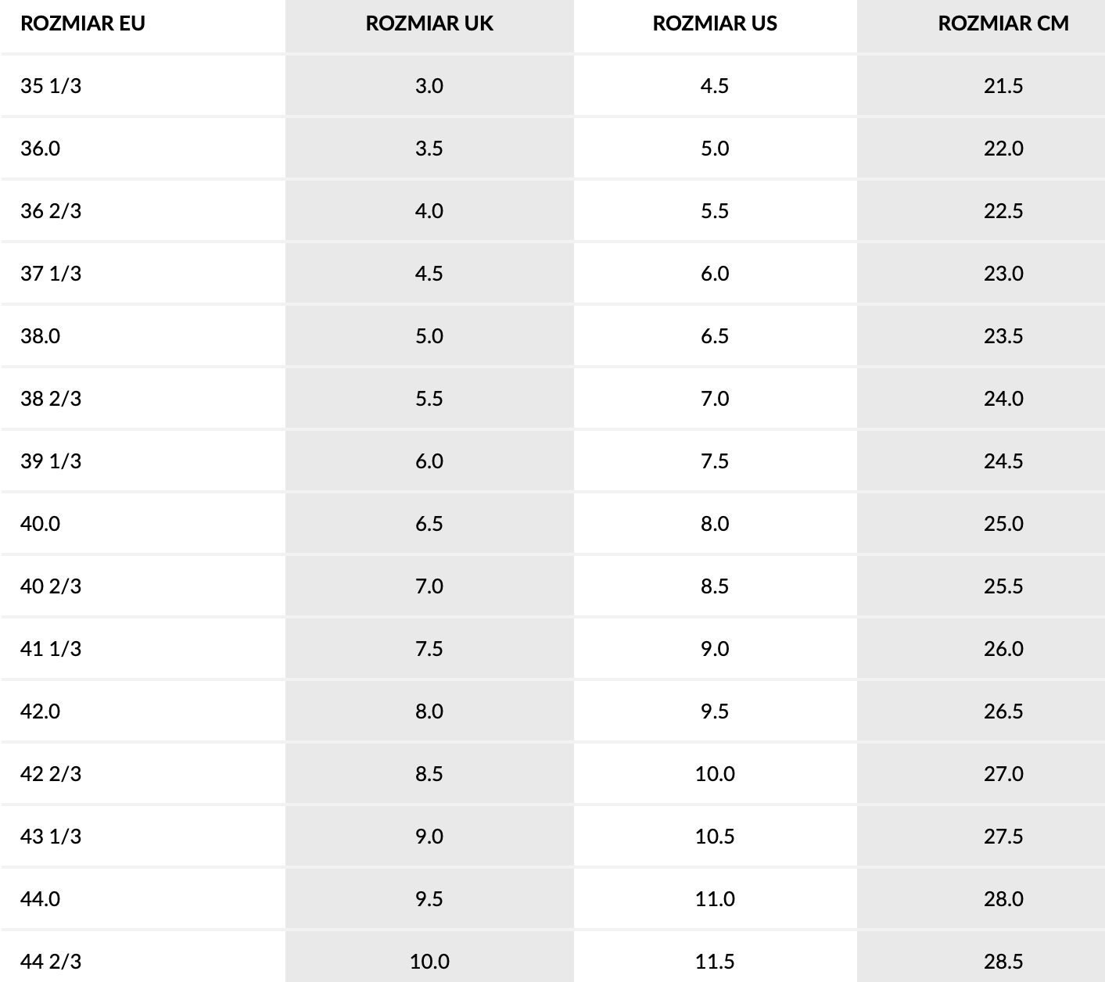Select the UK size 6.0 cell
This screenshot has width=1105, height=982.
click(429, 461)
